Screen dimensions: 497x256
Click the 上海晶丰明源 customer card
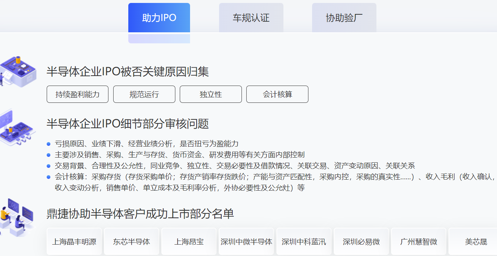coord(74,242)
